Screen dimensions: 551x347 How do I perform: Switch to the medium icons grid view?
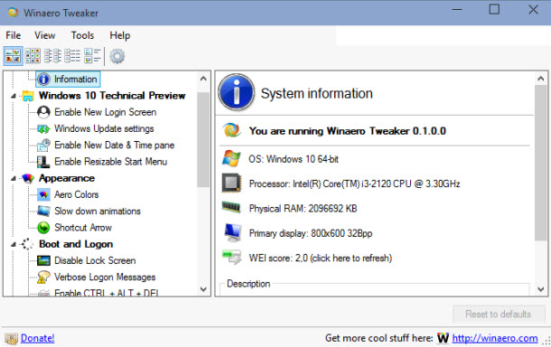tap(33, 56)
